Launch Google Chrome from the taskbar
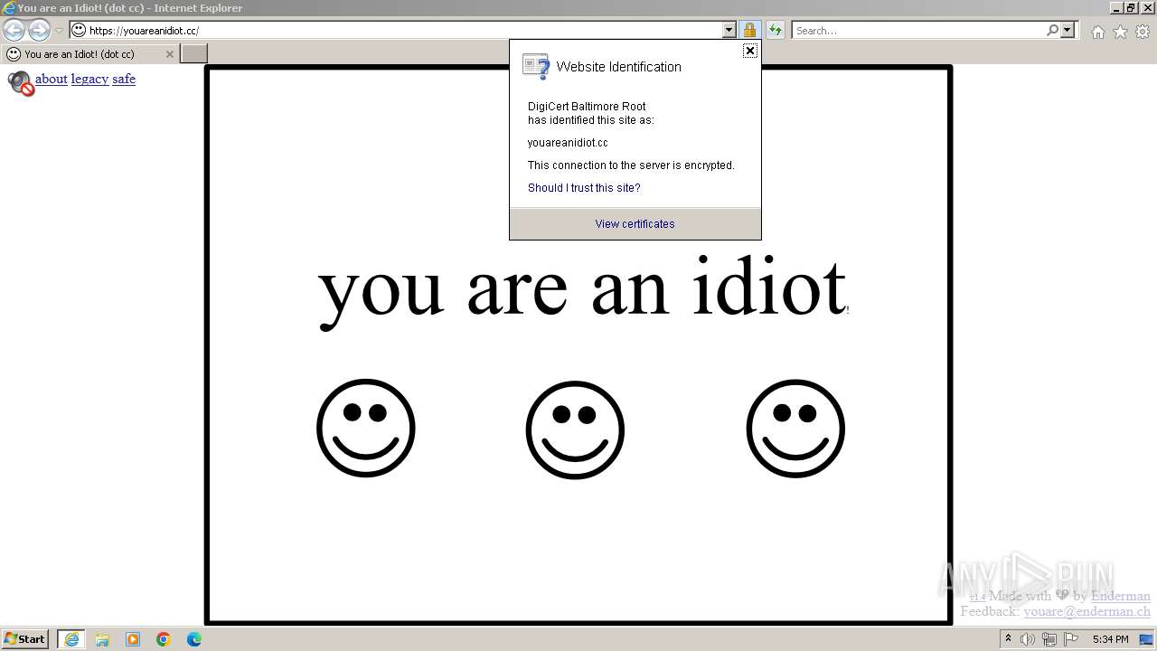Screen dimensions: 1157x651 [x=164, y=639]
